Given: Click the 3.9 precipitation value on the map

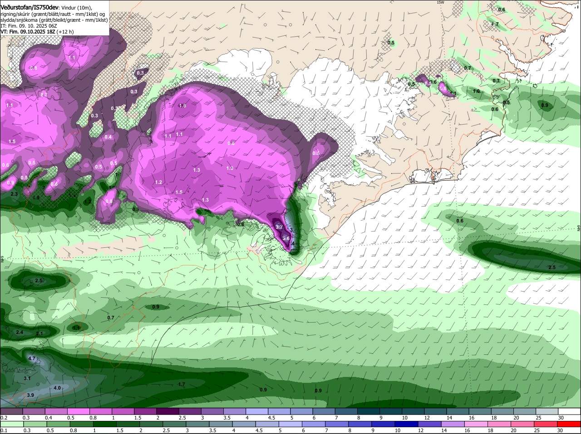Looking at the screenshot, I should tap(30, 395).
